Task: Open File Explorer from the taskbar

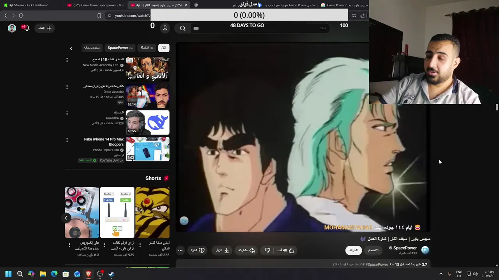Action: (x=43, y=274)
